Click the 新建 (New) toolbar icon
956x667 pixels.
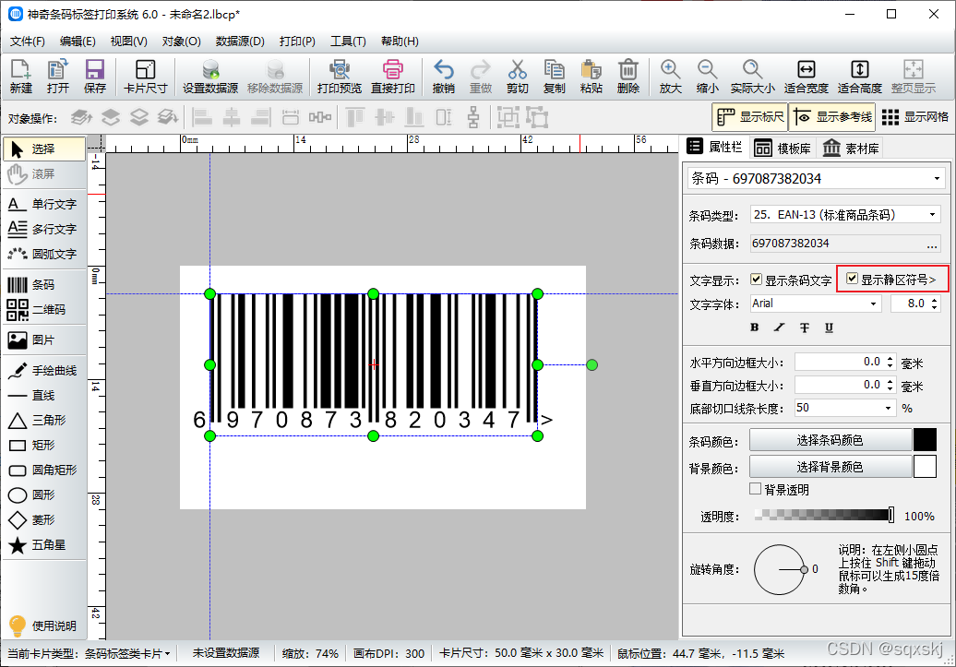(x=20, y=77)
